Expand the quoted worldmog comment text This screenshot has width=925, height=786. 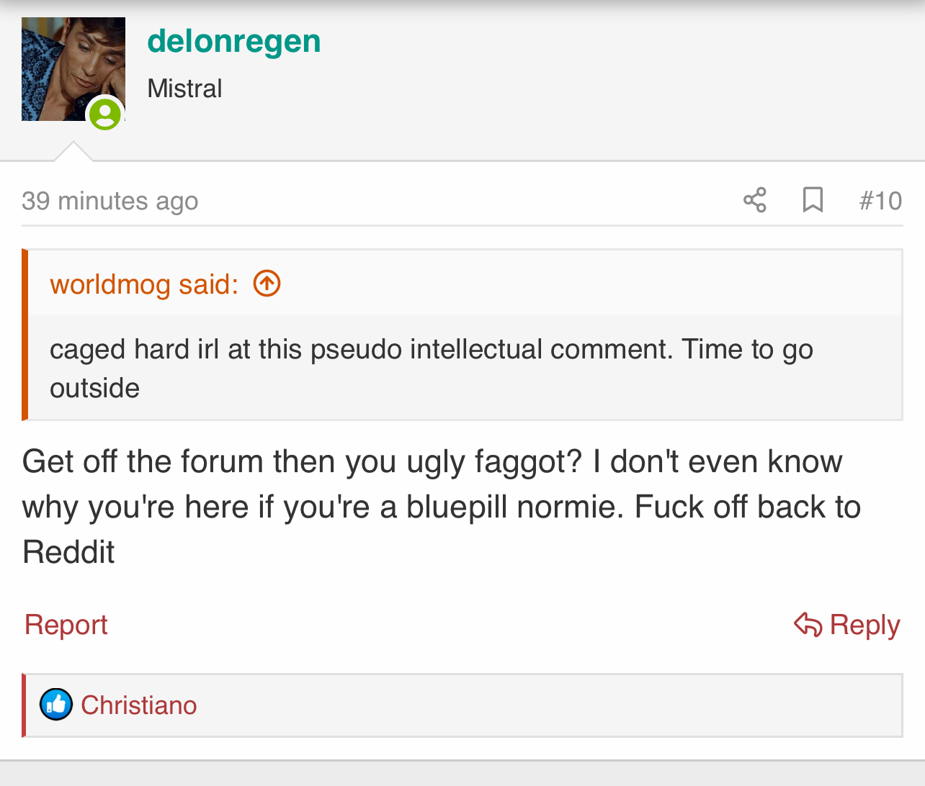point(465,368)
